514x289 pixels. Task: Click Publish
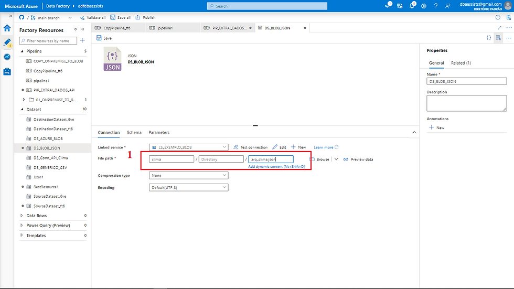(x=146, y=17)
